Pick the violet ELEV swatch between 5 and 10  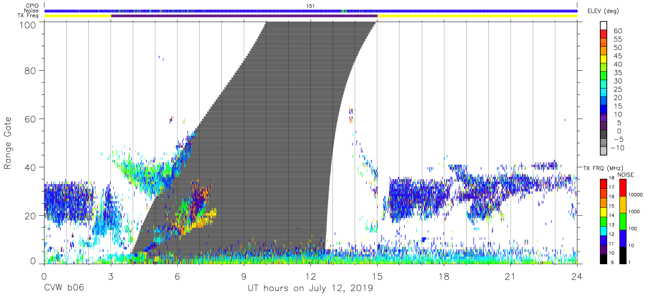(x=603, y=118)
